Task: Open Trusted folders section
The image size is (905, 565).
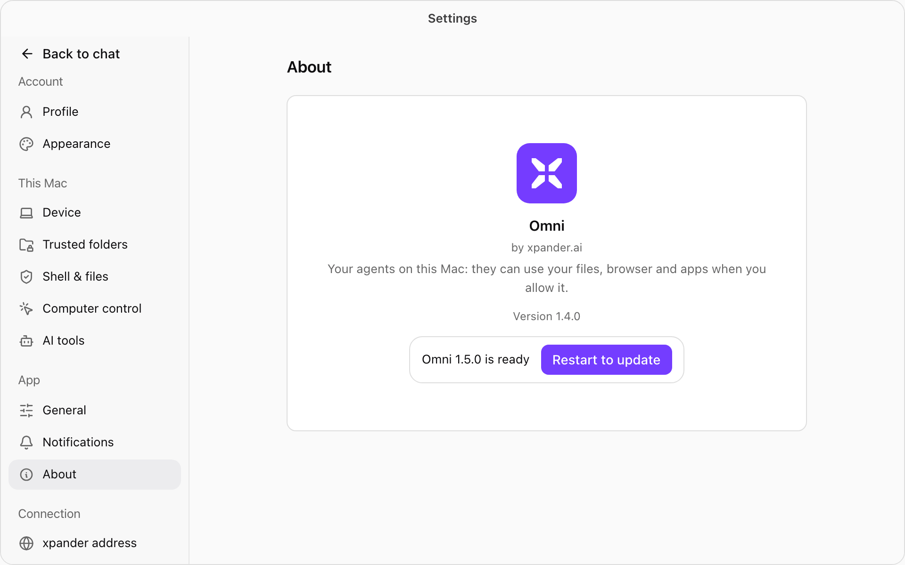Action: (x=95, y=245)
